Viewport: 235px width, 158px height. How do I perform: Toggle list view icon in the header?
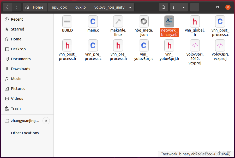pos(174,7)
